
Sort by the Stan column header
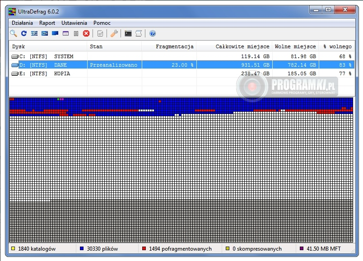[114, 46]
